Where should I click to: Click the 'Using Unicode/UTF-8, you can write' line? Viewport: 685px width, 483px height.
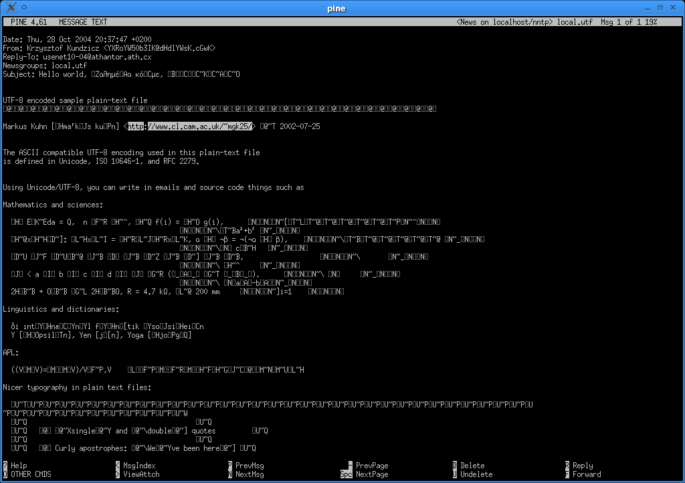[153, 187]
